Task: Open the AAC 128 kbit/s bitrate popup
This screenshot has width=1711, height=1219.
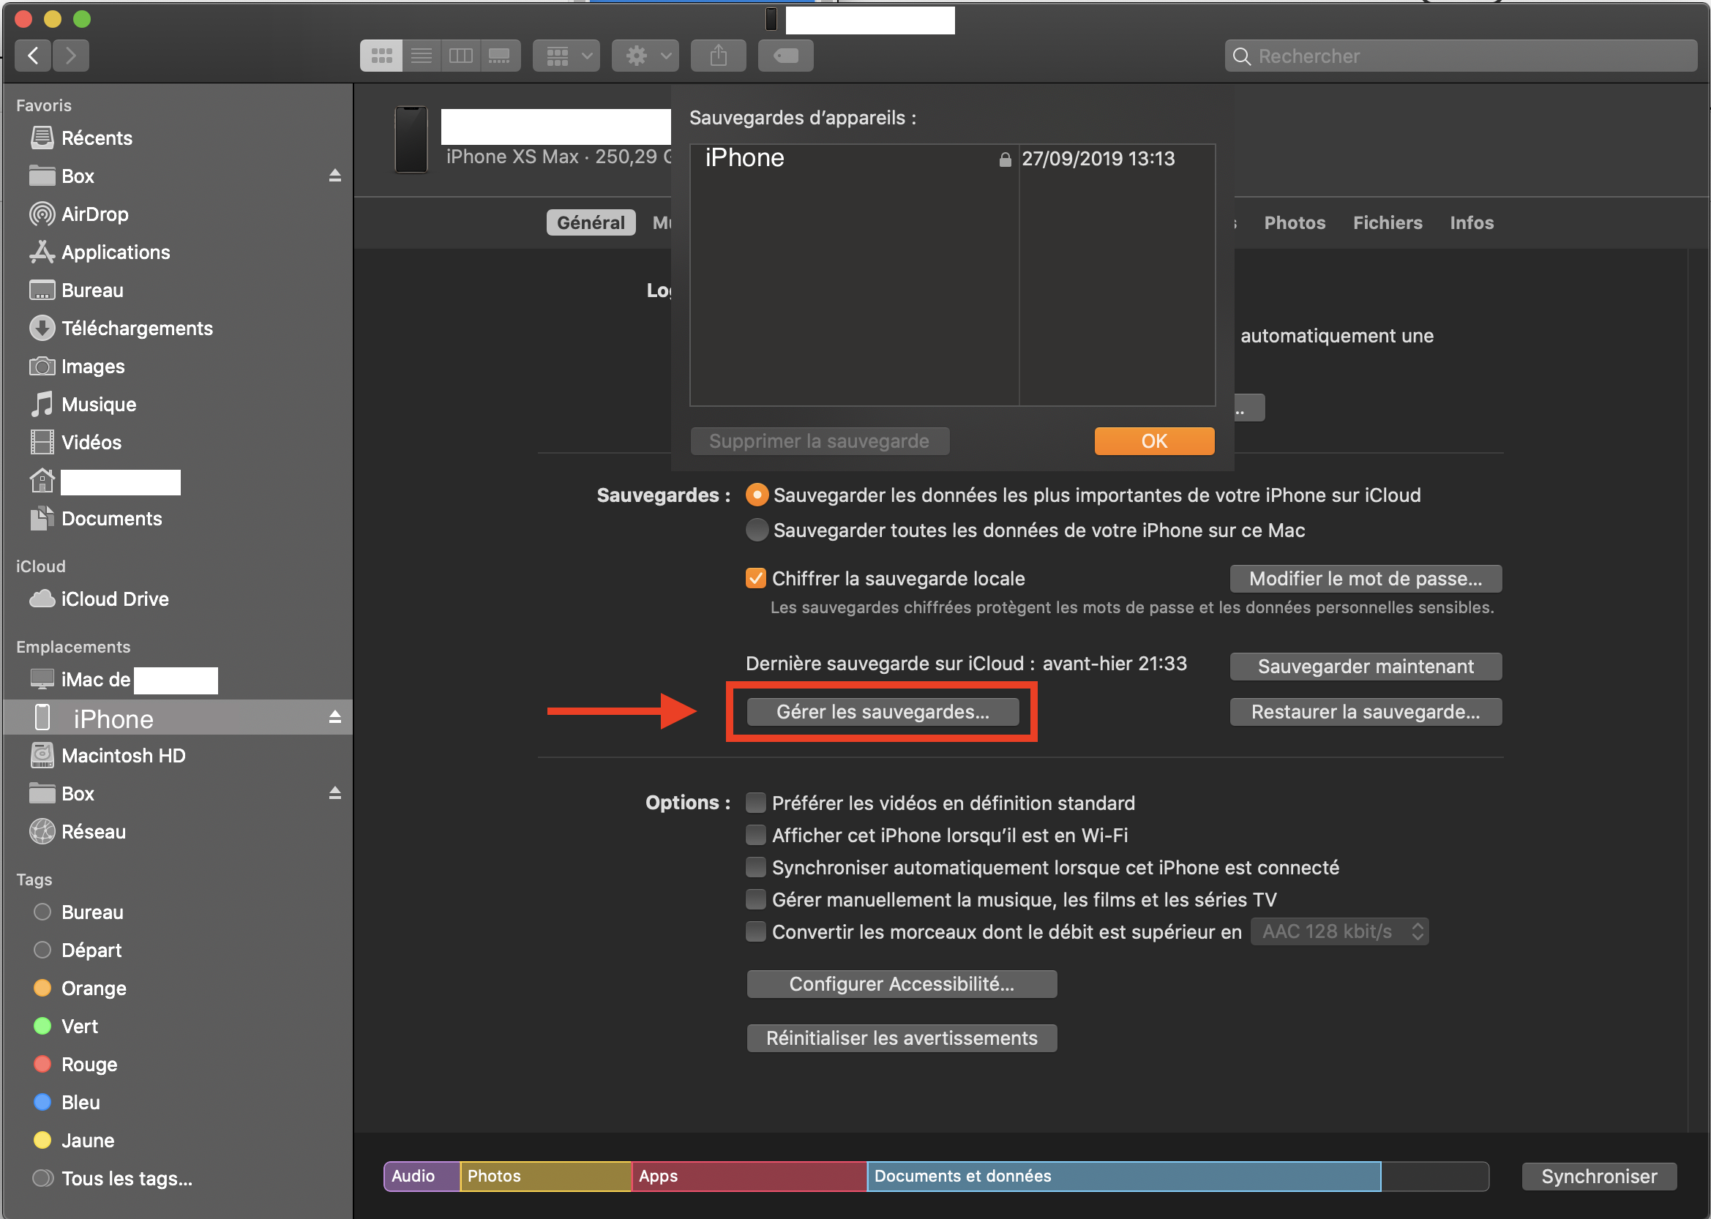Action: (1339, 931)
